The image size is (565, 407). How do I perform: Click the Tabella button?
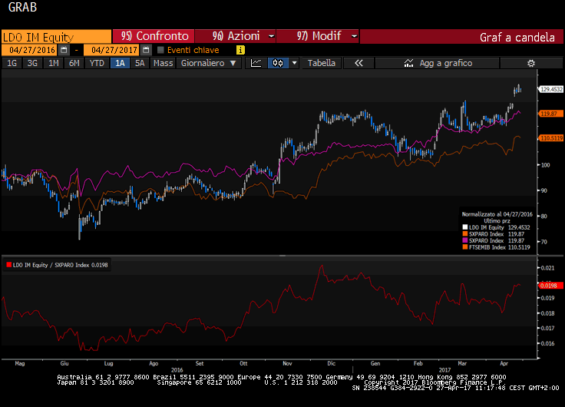coord(322,63)
